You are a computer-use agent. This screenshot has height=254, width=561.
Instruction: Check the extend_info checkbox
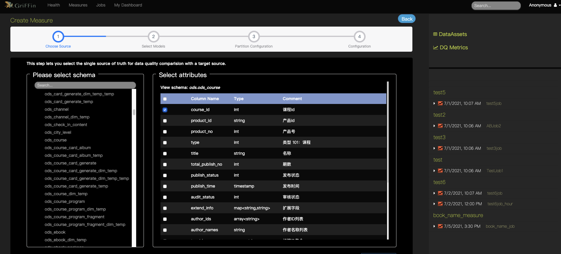click(165, 208)
